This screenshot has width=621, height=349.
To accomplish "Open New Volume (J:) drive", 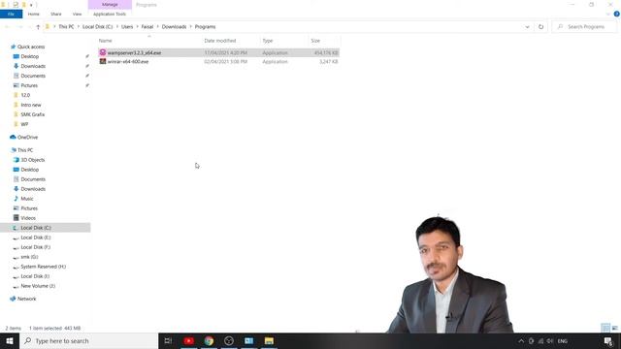I will click(38, 286).
